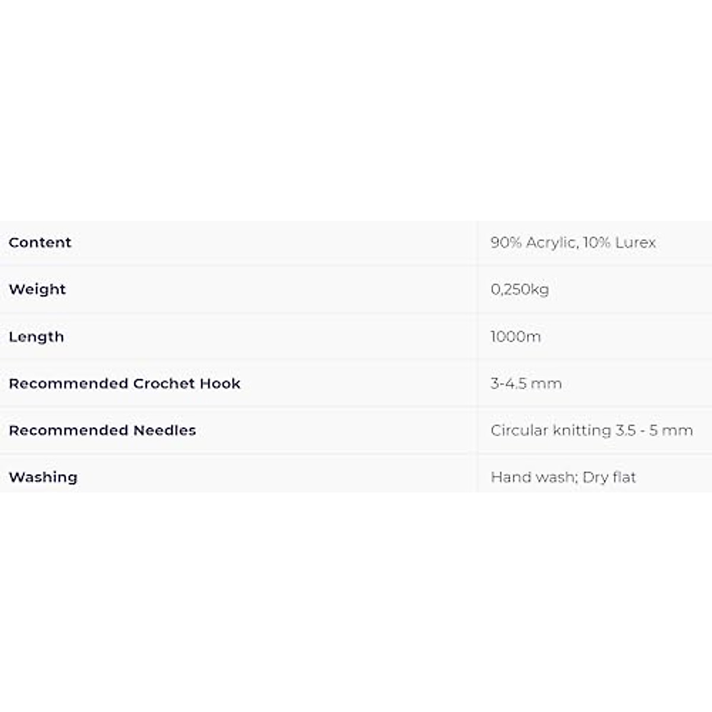Screen dimensions: 712x712
Task: Select the Weight label text
Action: coord(37,290)
